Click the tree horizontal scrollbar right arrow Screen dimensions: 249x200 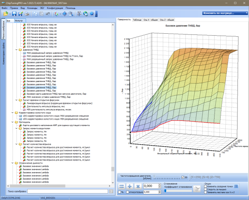110,186
